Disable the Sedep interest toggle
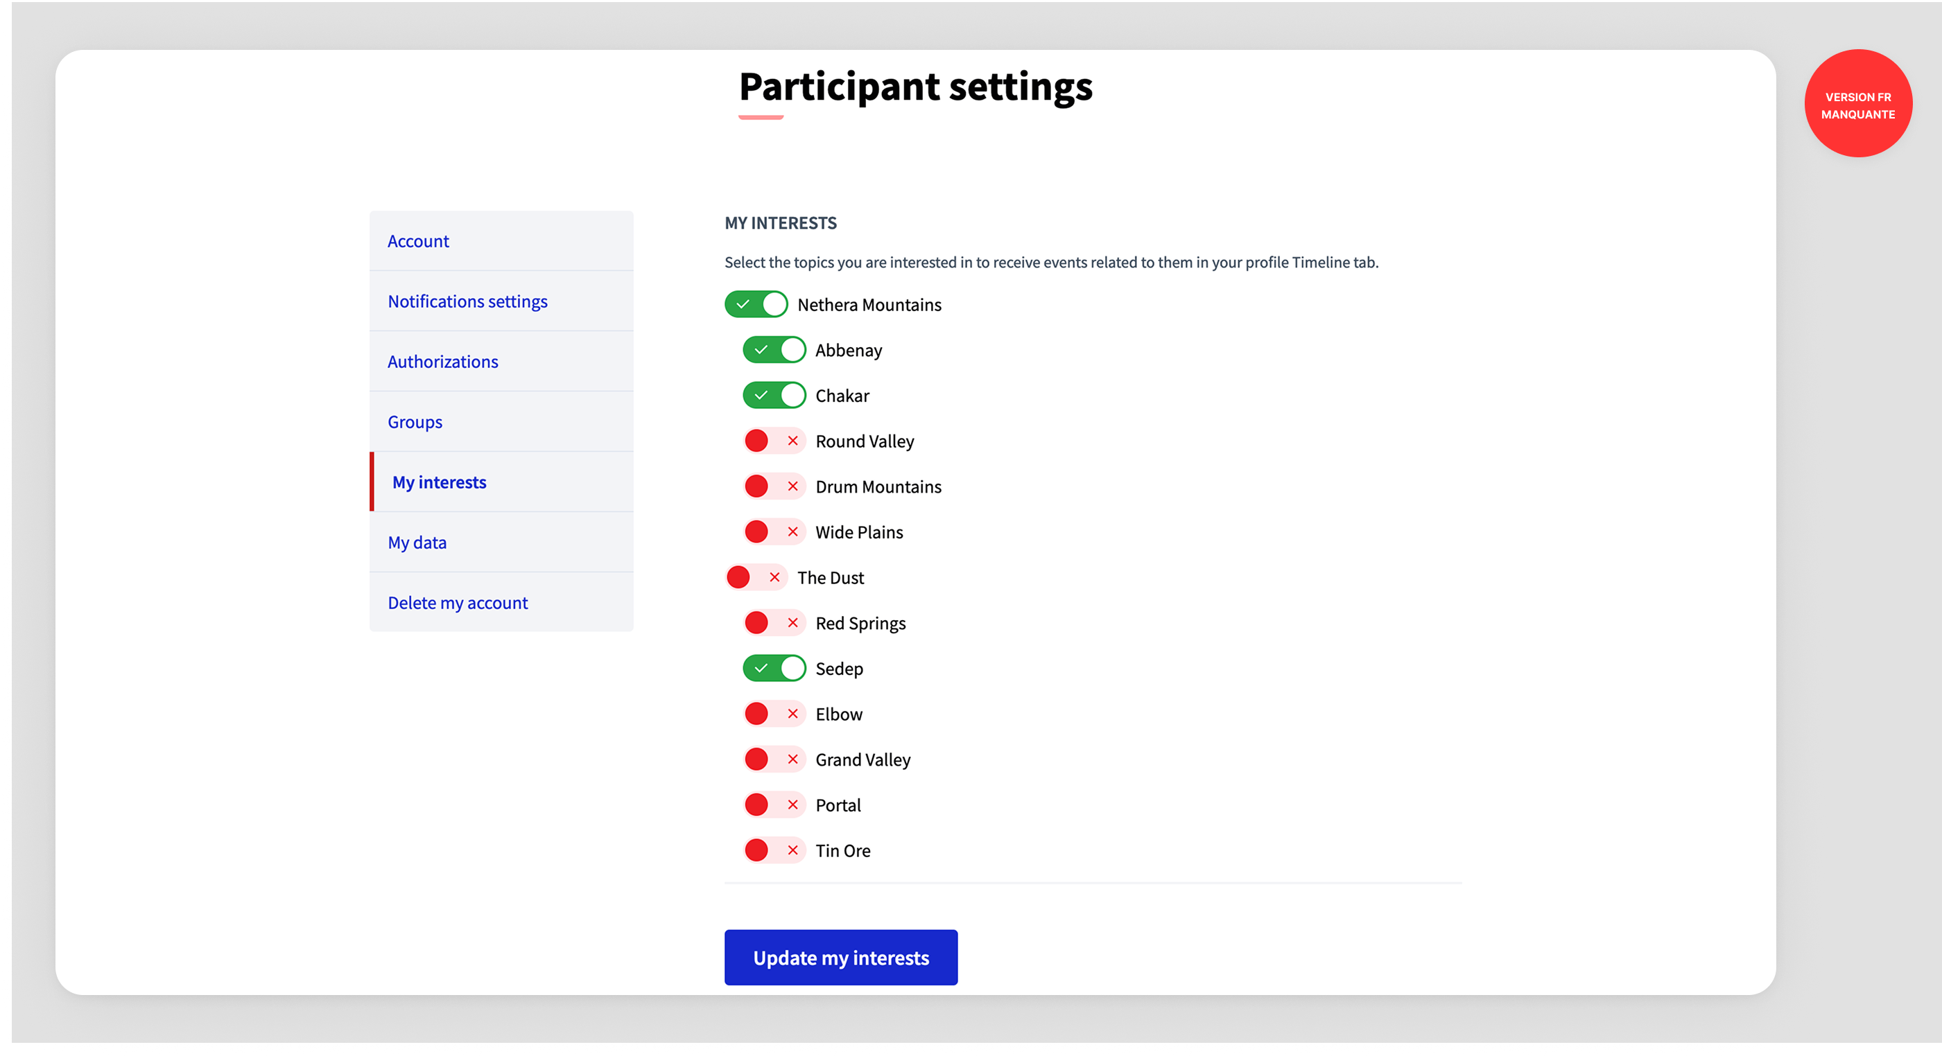This screenshot has width=1942, height=1056. [774, 668]
